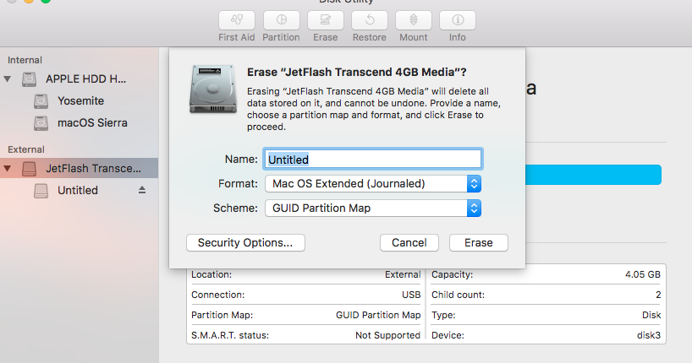Viewport: 692px width, 363px height.
Task: Eject the Untitled volume
Action: coord(141,191)
